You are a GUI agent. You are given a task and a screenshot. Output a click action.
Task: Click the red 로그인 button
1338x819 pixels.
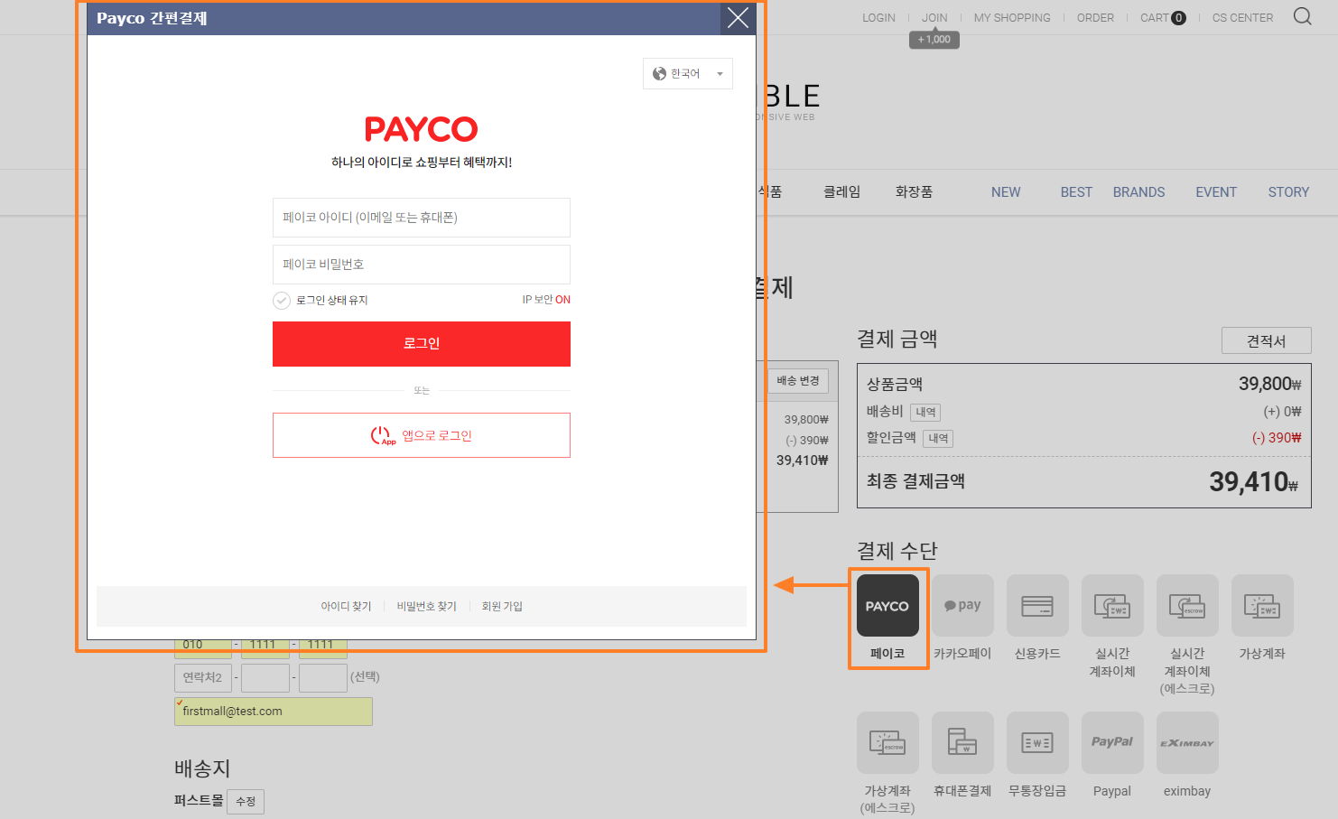(x=422, y=344)
